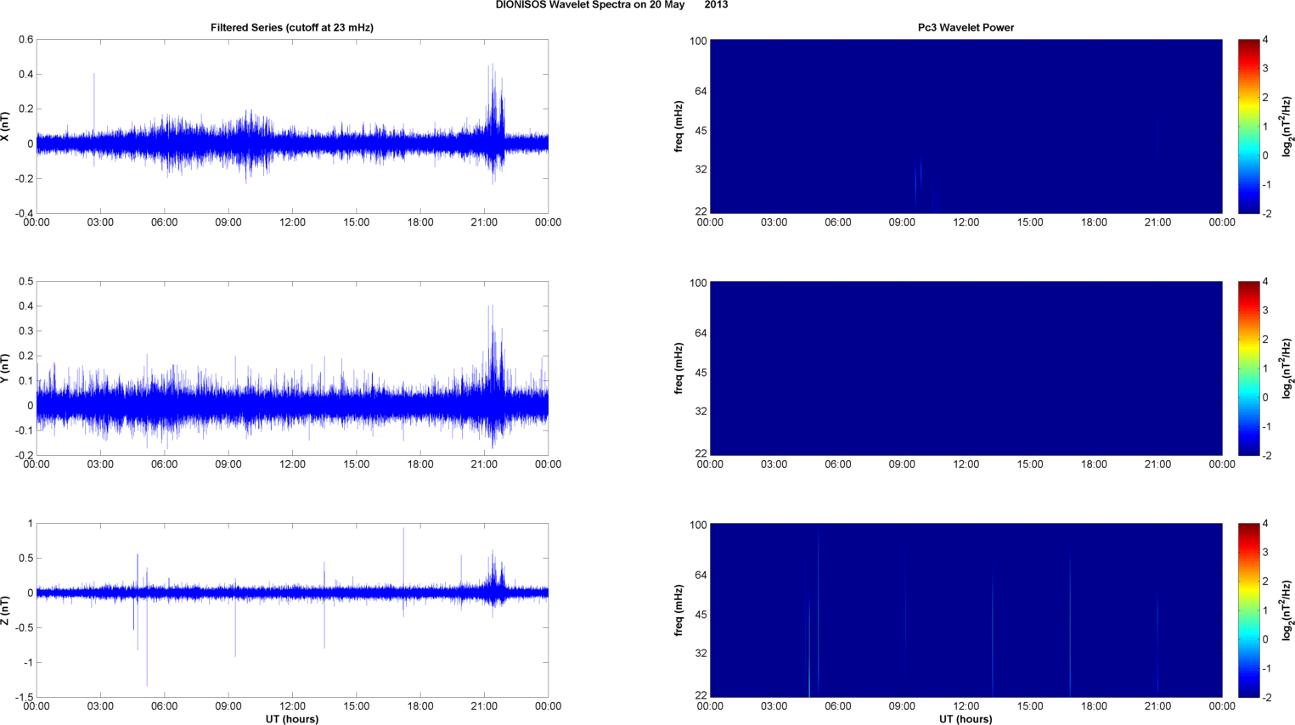The image size is (1295, 725).
Task: Click the X (nT) axis label
Action: pos(6,126)
